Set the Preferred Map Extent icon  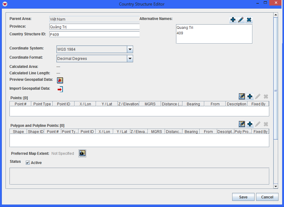click(x=82, y=153)
